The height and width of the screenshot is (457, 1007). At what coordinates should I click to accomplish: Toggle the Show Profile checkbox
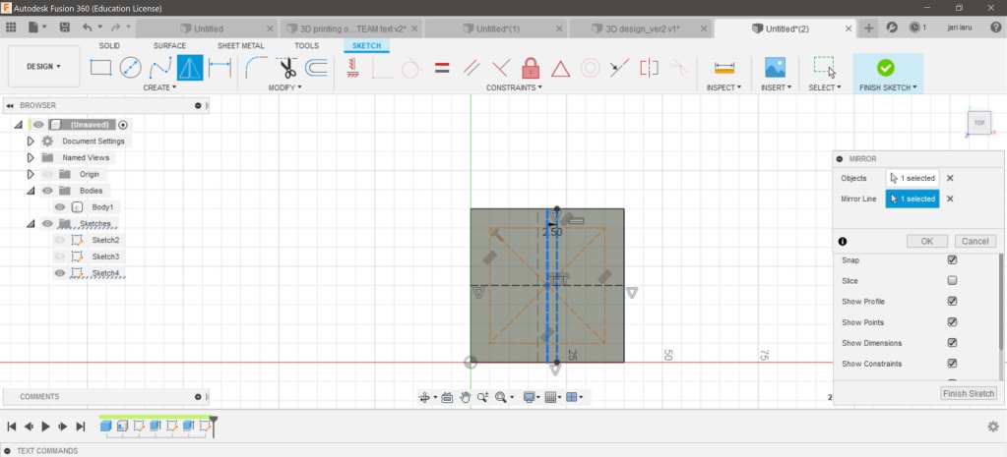(953, 302)
